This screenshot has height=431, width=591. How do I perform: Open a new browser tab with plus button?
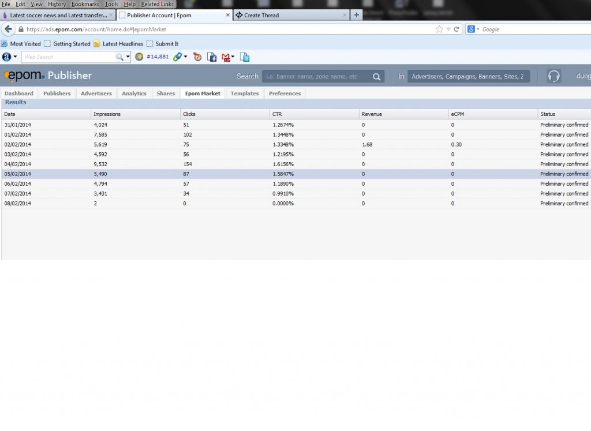[357, 15]
